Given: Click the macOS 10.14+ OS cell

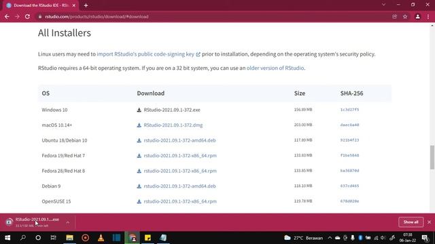Looking at the screenshot, I should tap(57, 125).
